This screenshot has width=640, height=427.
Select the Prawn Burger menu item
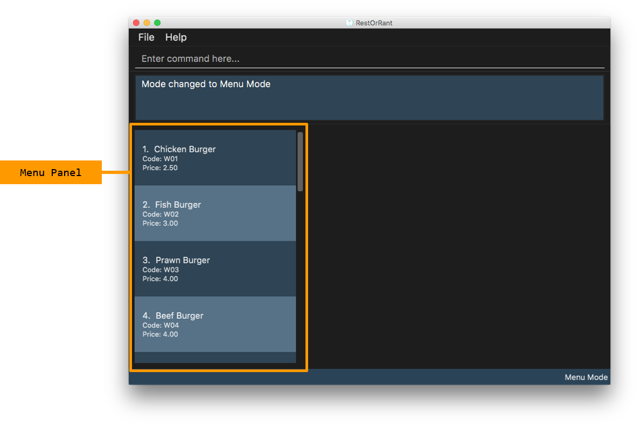point(215,269)
